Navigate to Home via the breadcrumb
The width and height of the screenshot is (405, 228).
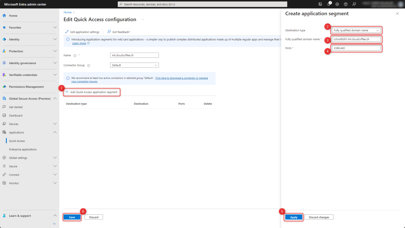(x=67, y=12)
